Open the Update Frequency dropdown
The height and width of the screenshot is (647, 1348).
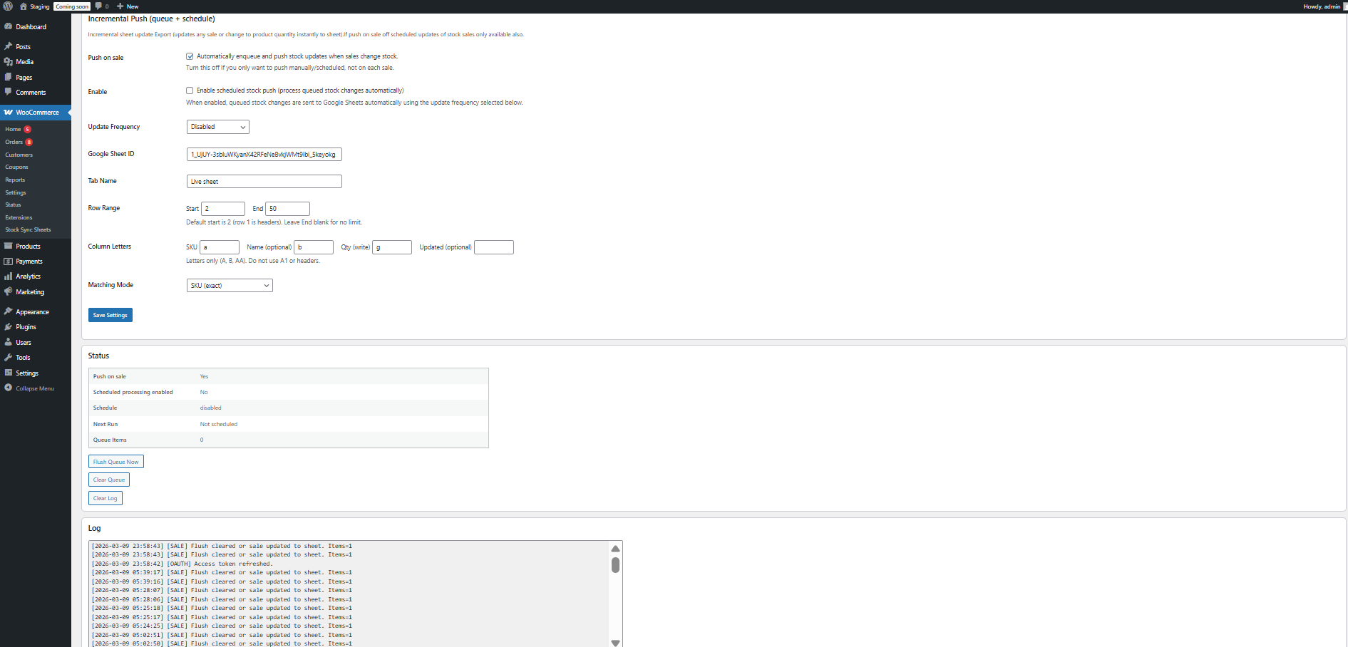217,126
